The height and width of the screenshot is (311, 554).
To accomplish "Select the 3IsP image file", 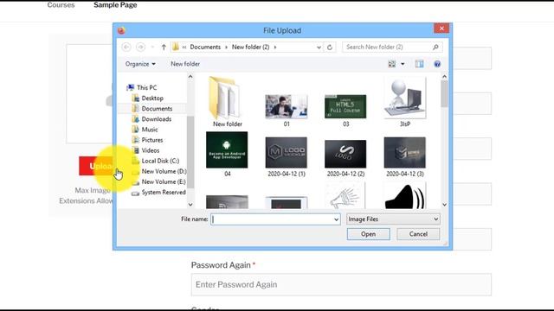I will tap(405, 102).
